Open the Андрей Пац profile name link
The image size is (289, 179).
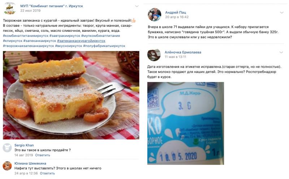point(176,12)
